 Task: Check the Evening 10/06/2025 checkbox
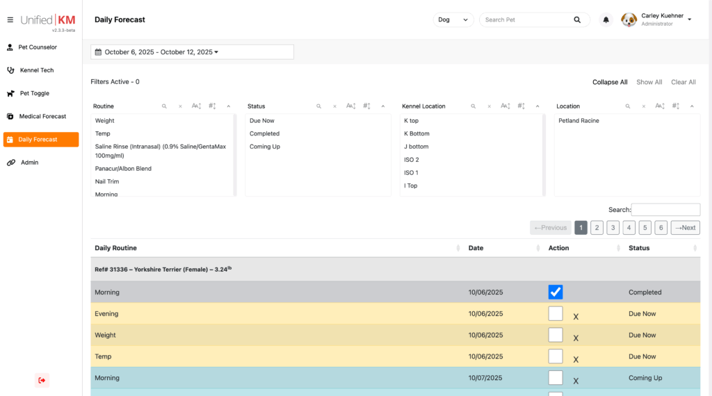556,313
